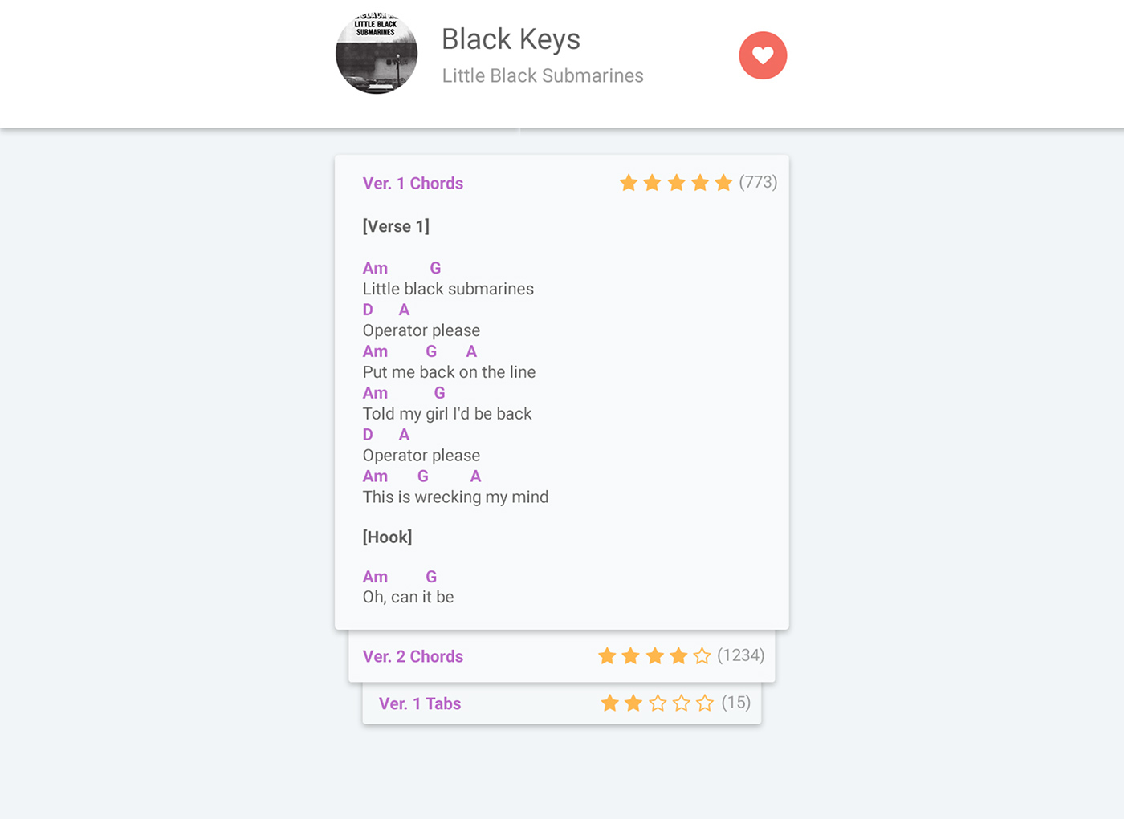Expand the Ver. 2 Chords card
Viewport: 1124px width, 819px height.
tap(562, 656)
